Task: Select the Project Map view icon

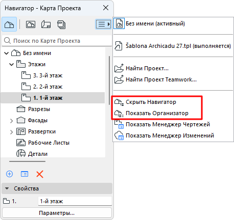Action: [x=9, y=24]
